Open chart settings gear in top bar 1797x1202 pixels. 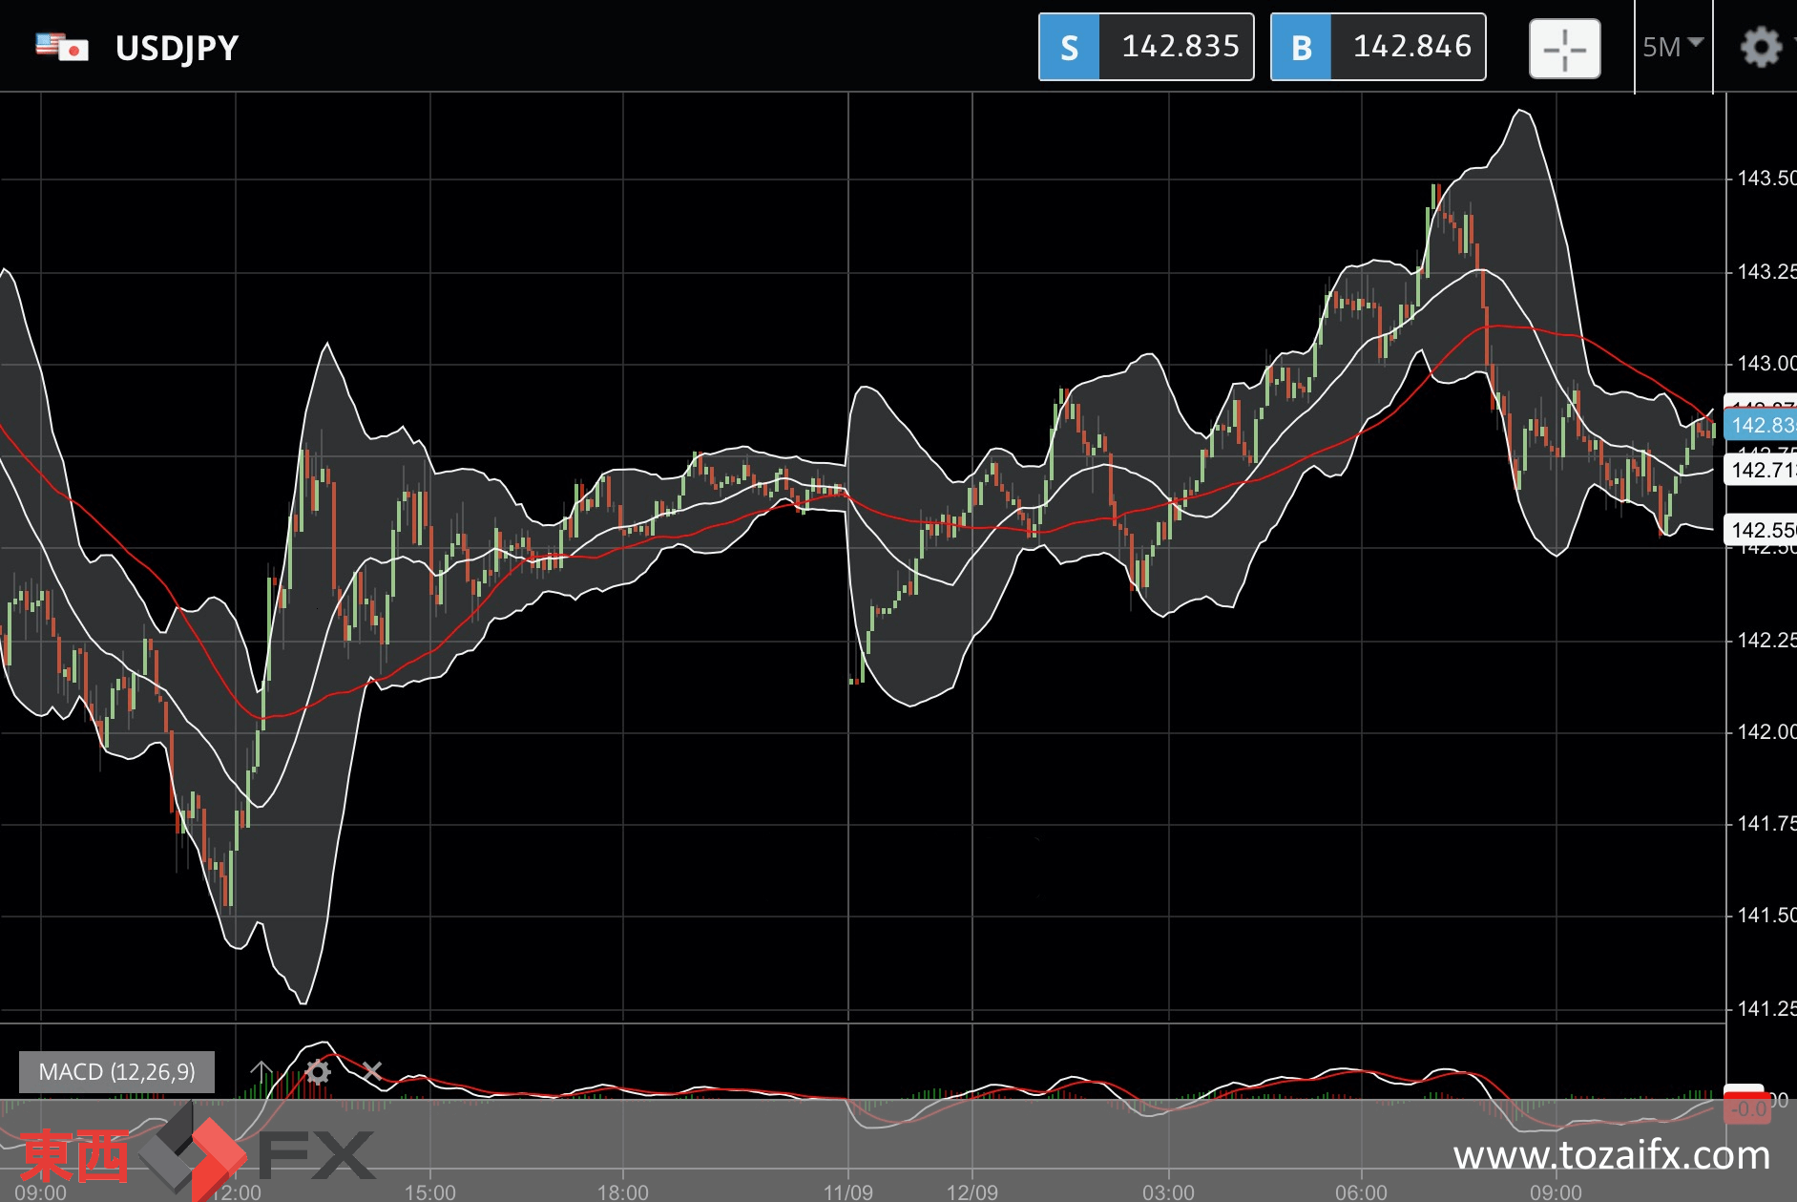1761,47
